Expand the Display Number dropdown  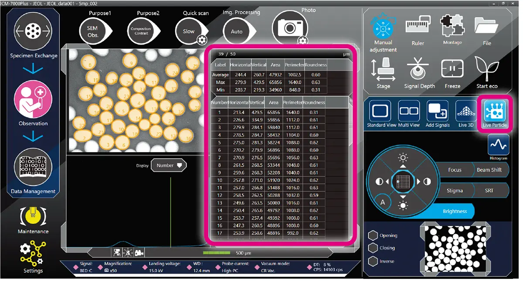[169, 166]
